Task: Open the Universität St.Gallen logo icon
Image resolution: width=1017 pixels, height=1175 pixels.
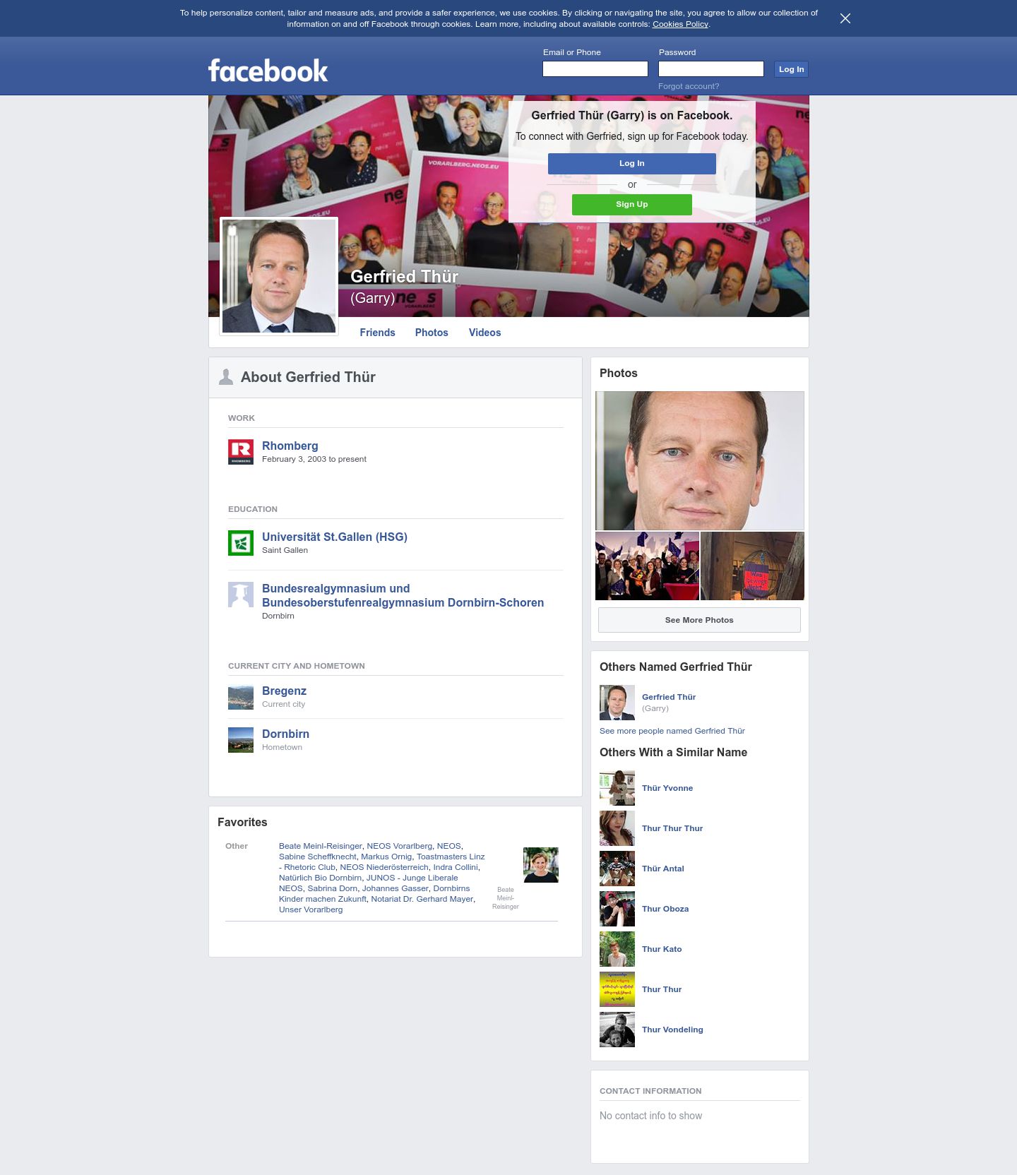Action: coord(241,543)
